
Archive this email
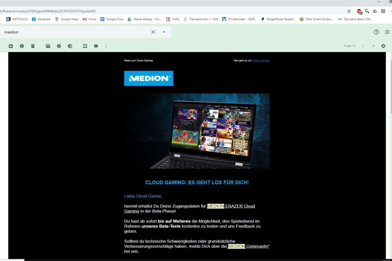[11, 46]
